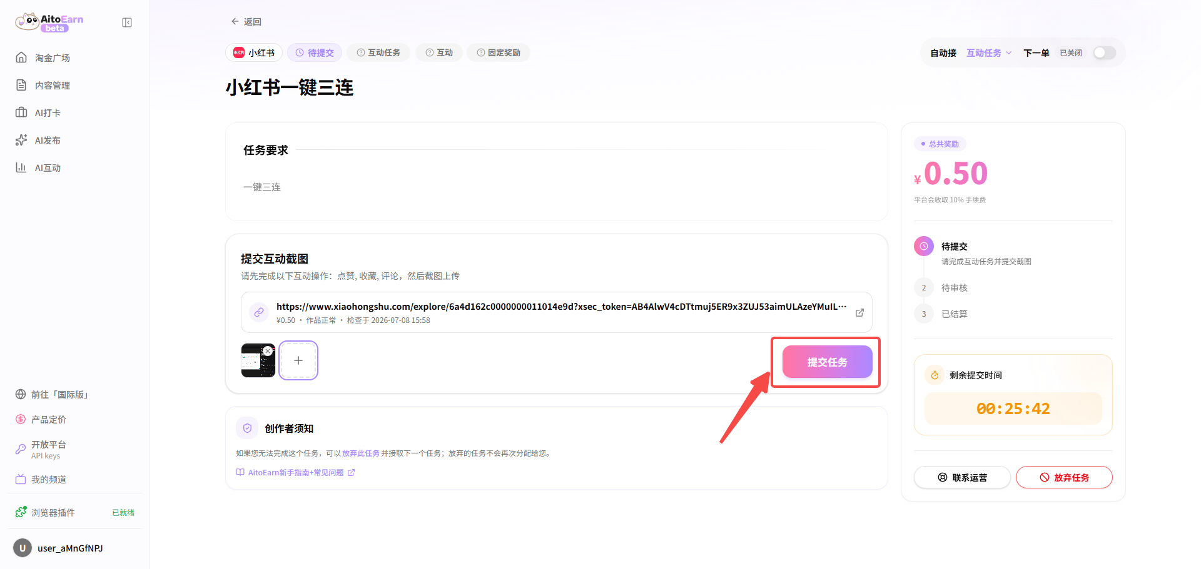Click the sparkle icon beside AI发布
The height and width of the screenshot is (569, 1201).
21,140
